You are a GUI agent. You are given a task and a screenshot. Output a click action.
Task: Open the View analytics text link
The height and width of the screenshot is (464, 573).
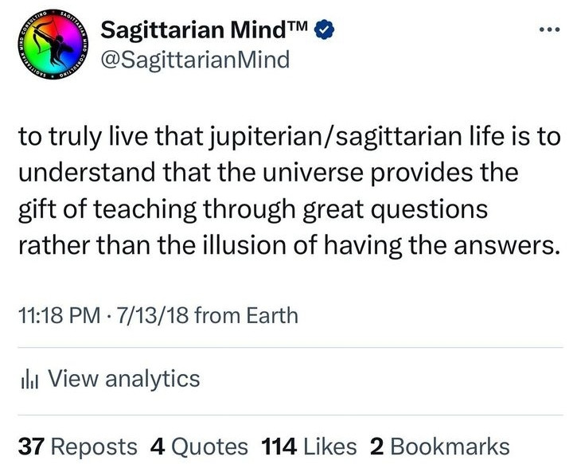[x=123, y=378]
